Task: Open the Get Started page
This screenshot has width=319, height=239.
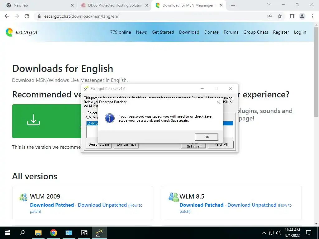Action: coord(163,32)
